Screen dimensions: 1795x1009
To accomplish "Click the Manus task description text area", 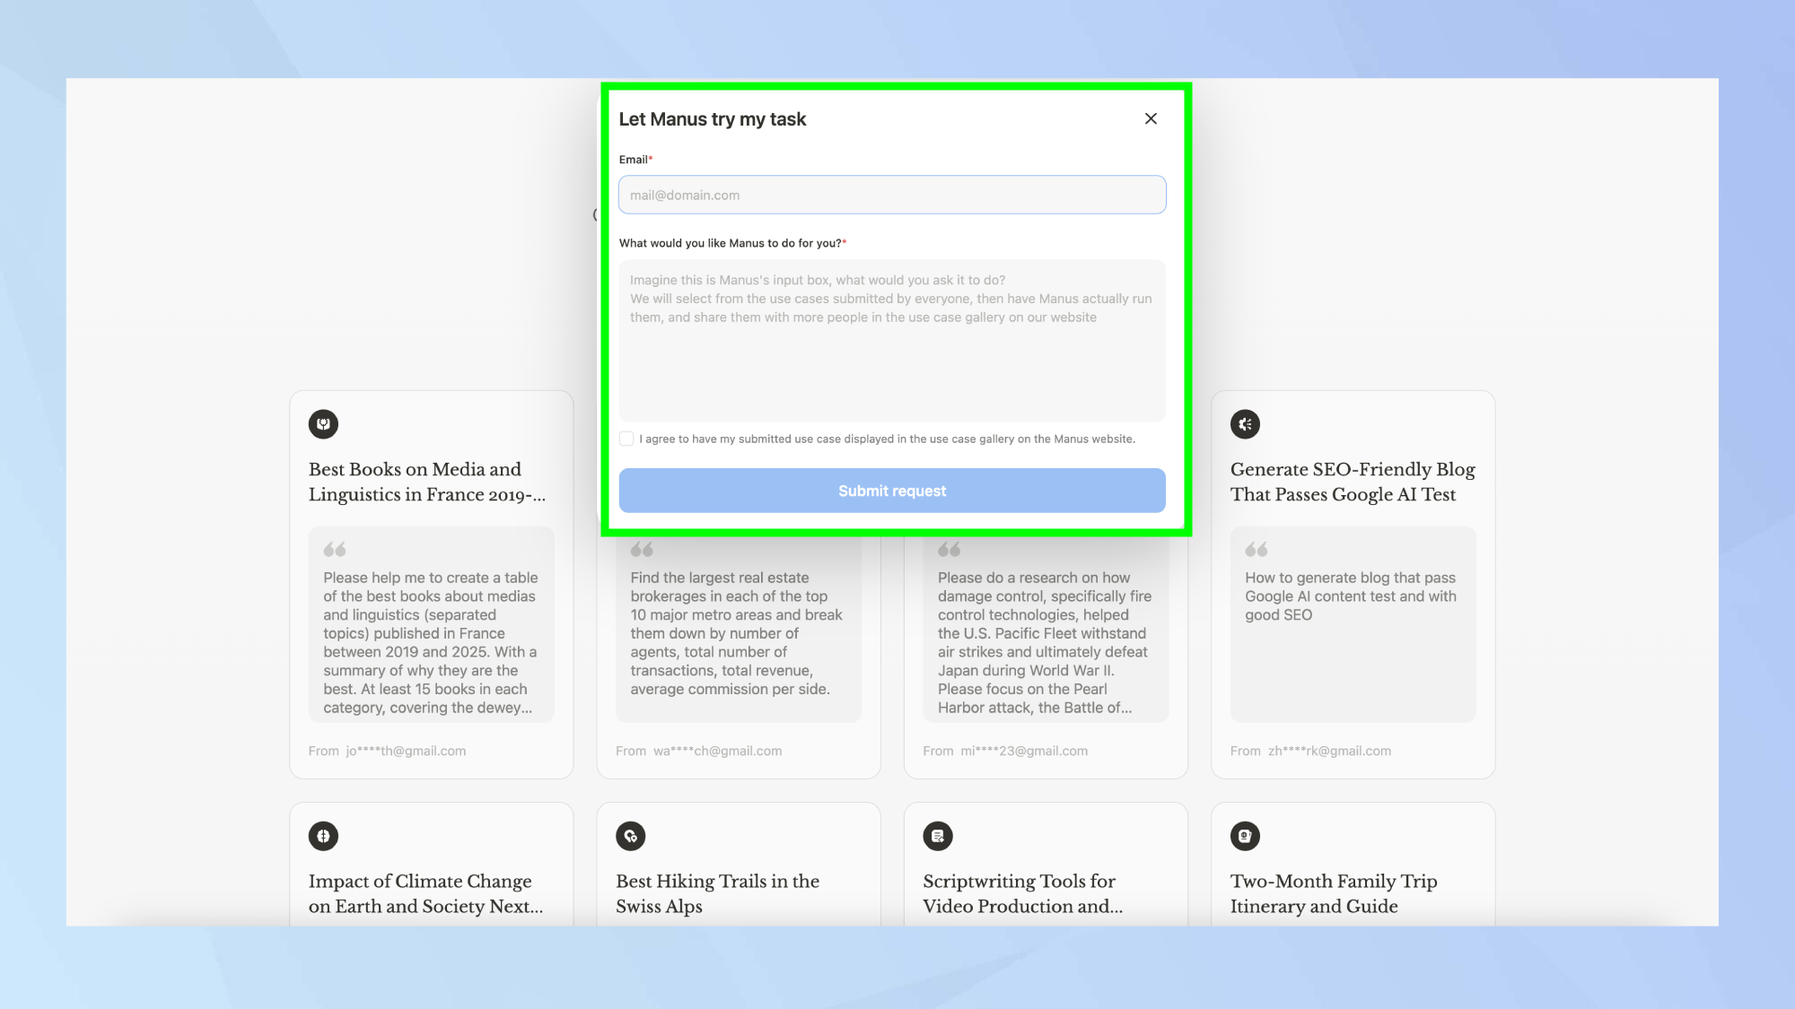I will pos(891,341).
